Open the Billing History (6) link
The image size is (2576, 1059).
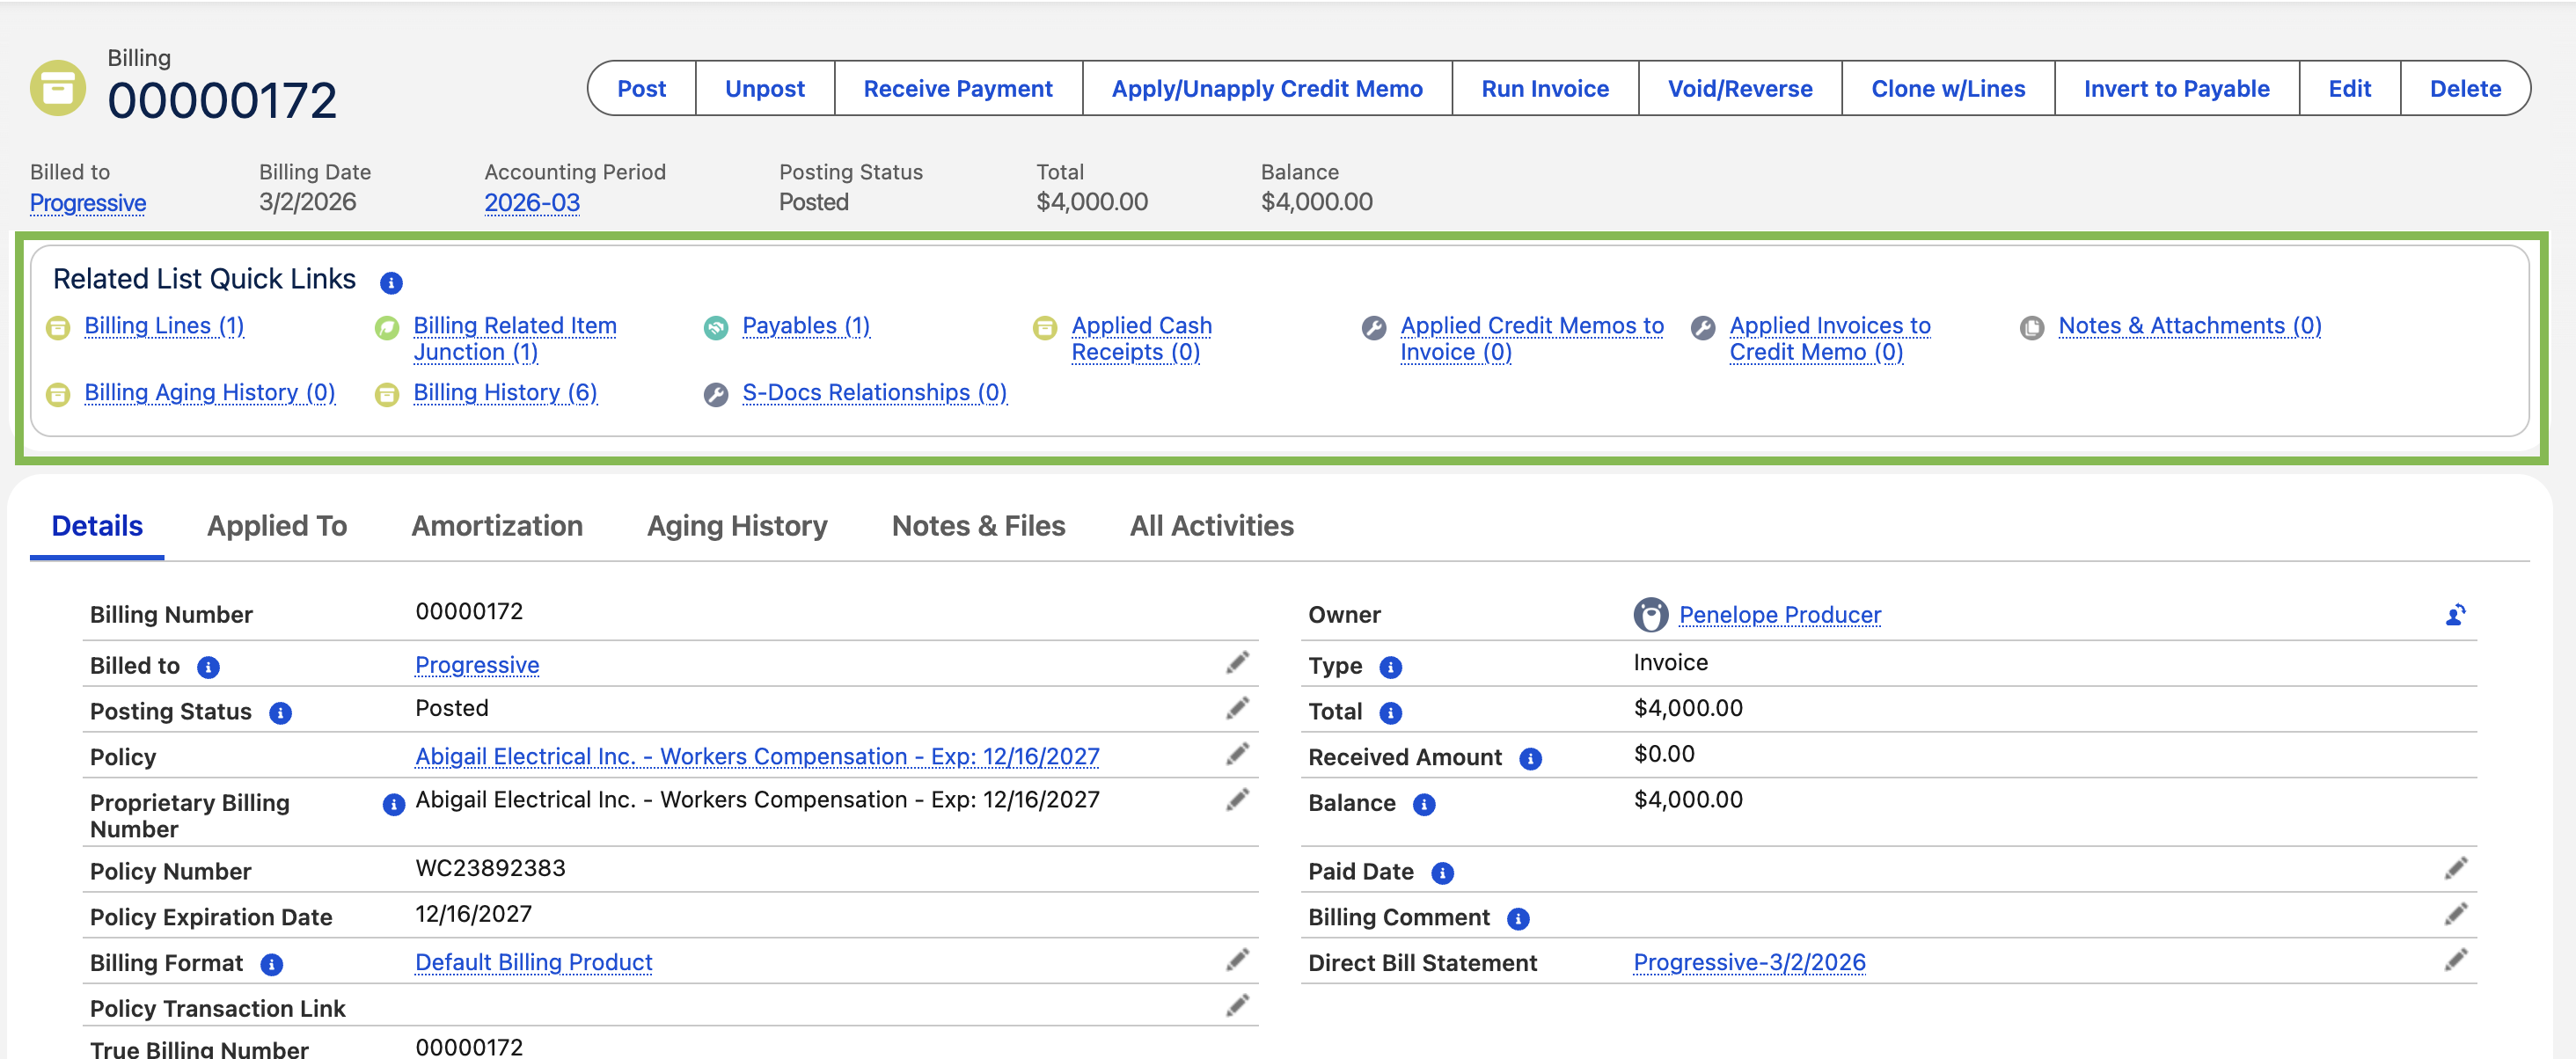click(505, 393)
